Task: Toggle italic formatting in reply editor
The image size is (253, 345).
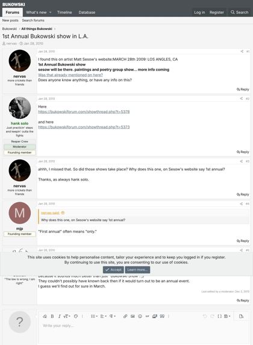Action: tap(59, 316)
